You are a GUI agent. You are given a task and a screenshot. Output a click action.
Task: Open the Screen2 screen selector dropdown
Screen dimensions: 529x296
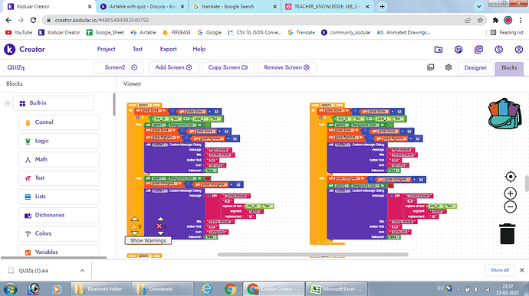(x=119, y=67)
